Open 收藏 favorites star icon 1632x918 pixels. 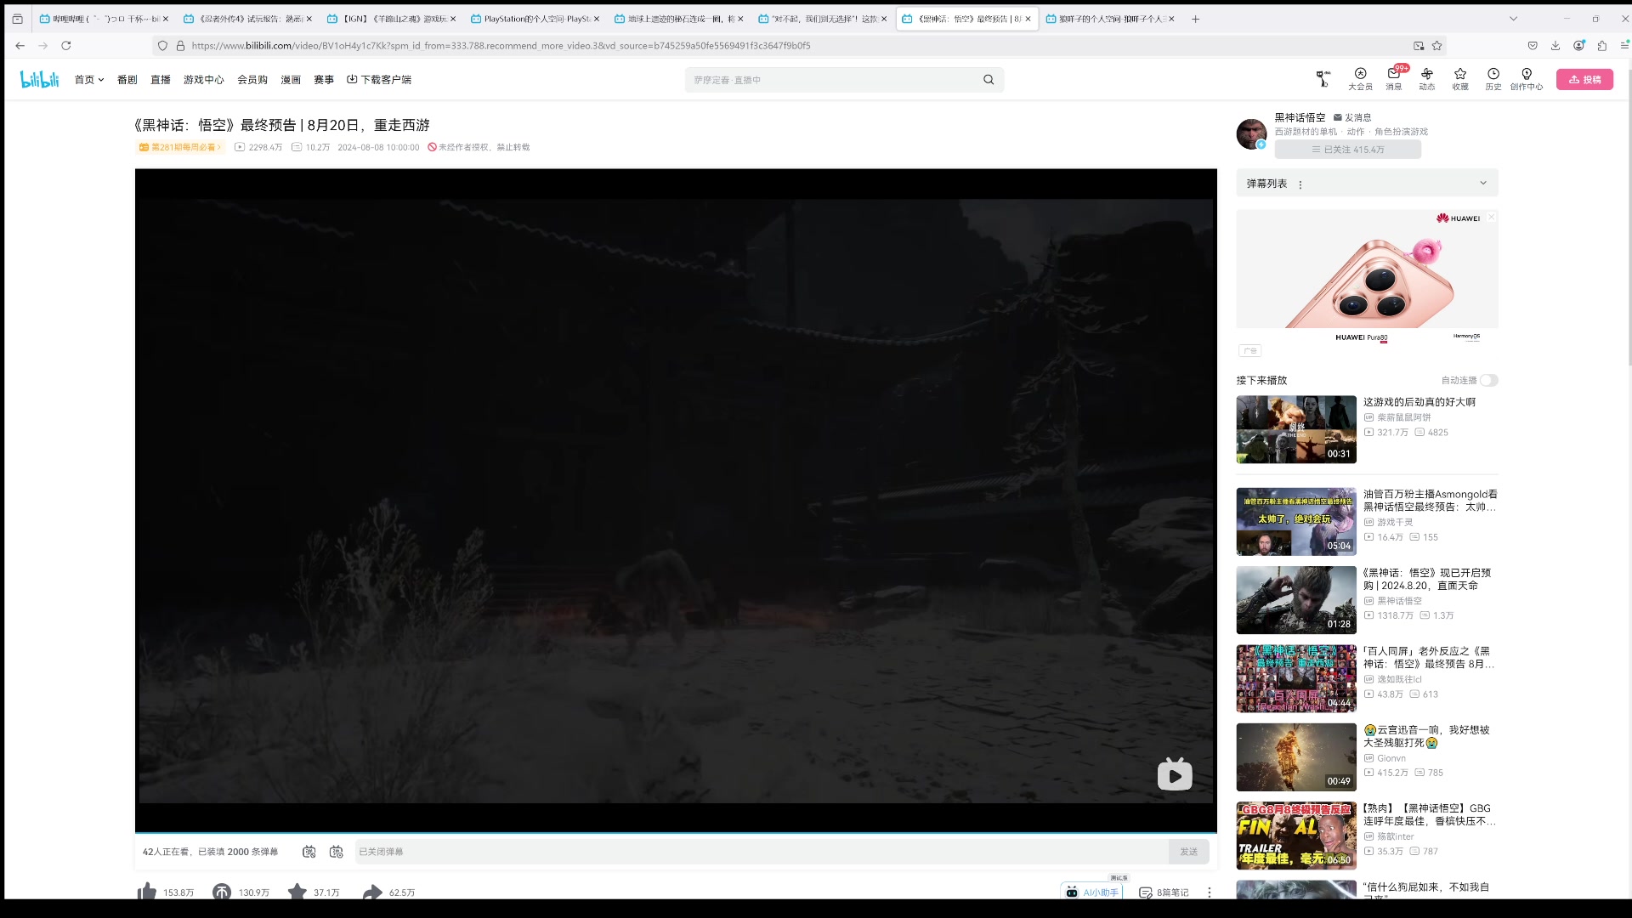1460,79
